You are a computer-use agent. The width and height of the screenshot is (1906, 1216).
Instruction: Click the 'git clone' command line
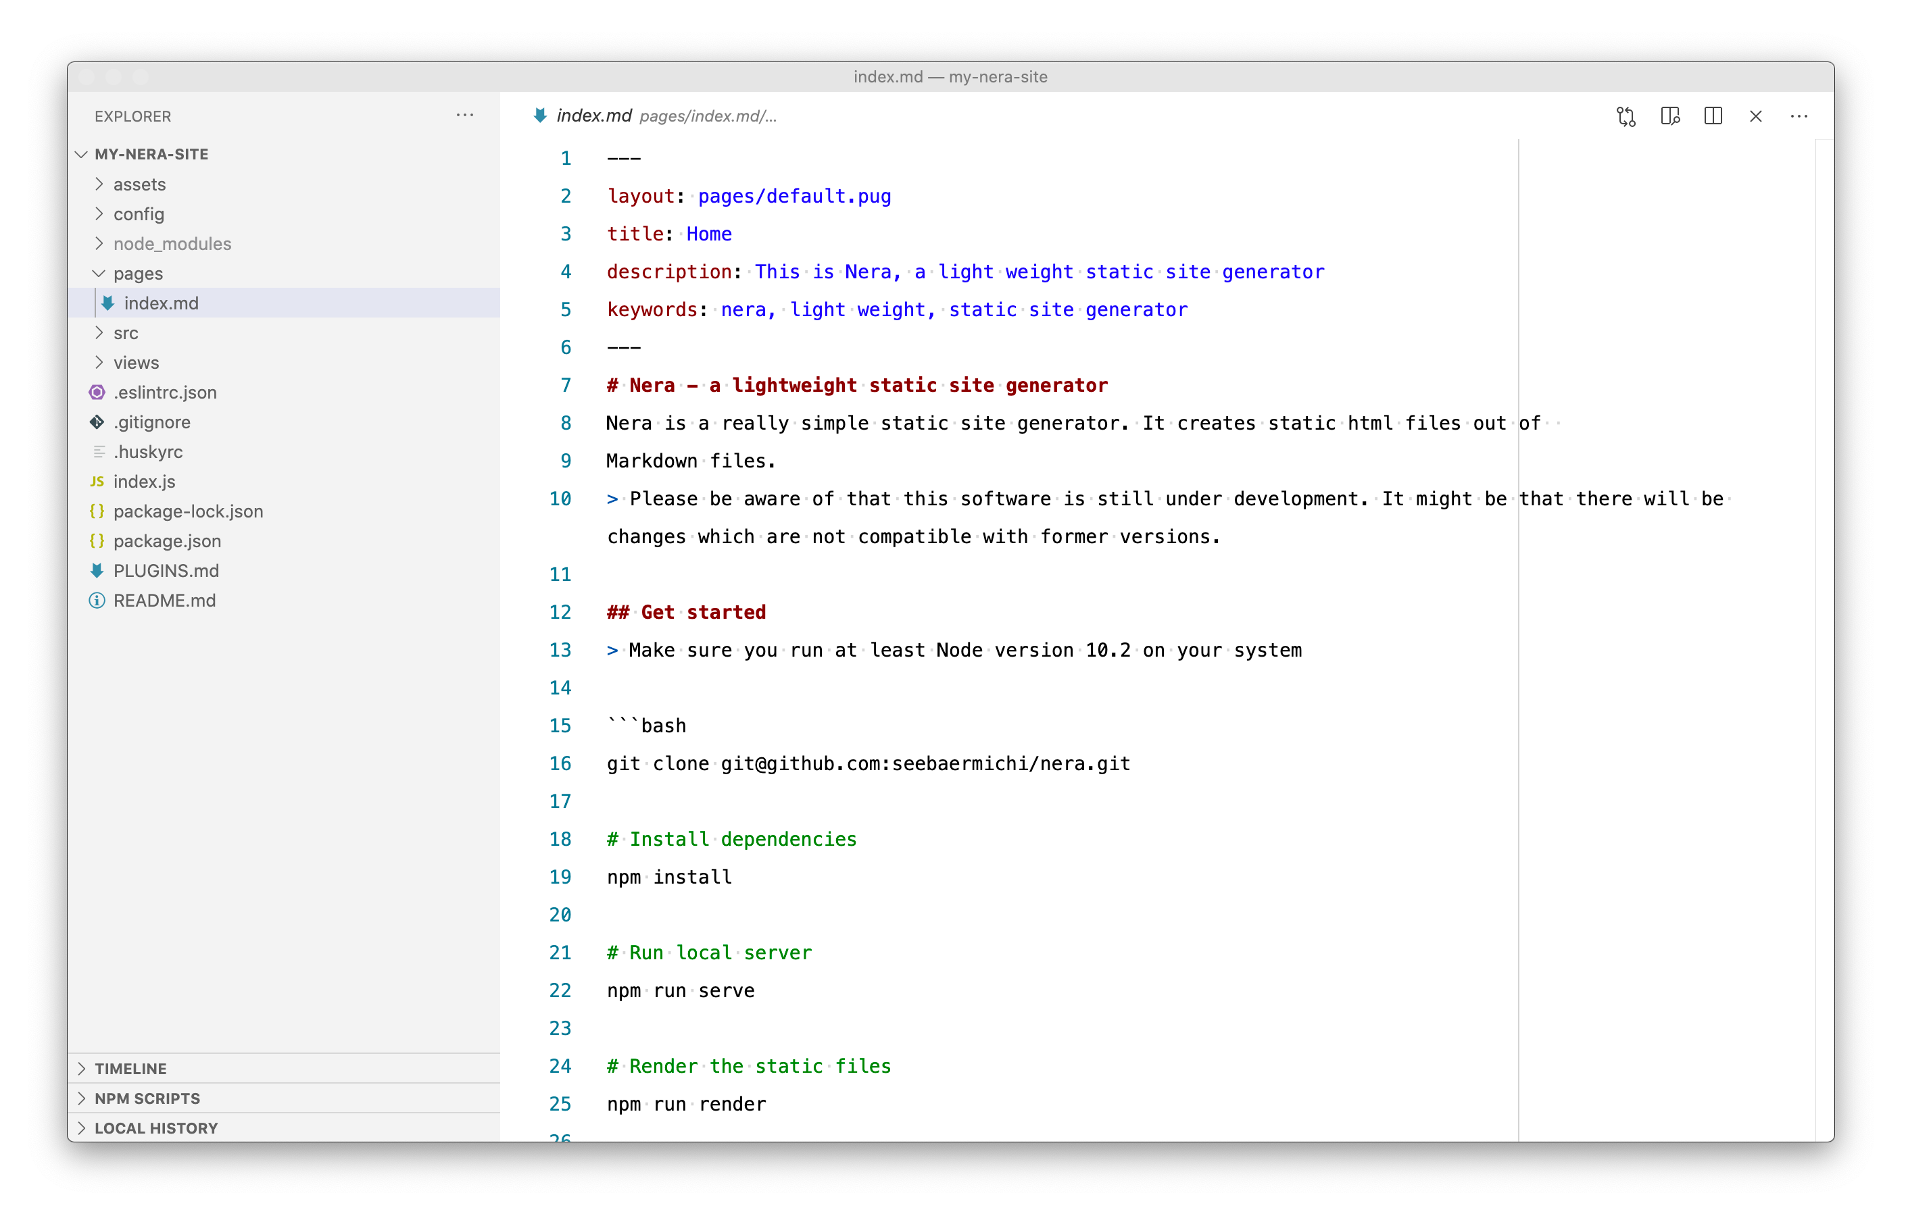click(869, 763)
